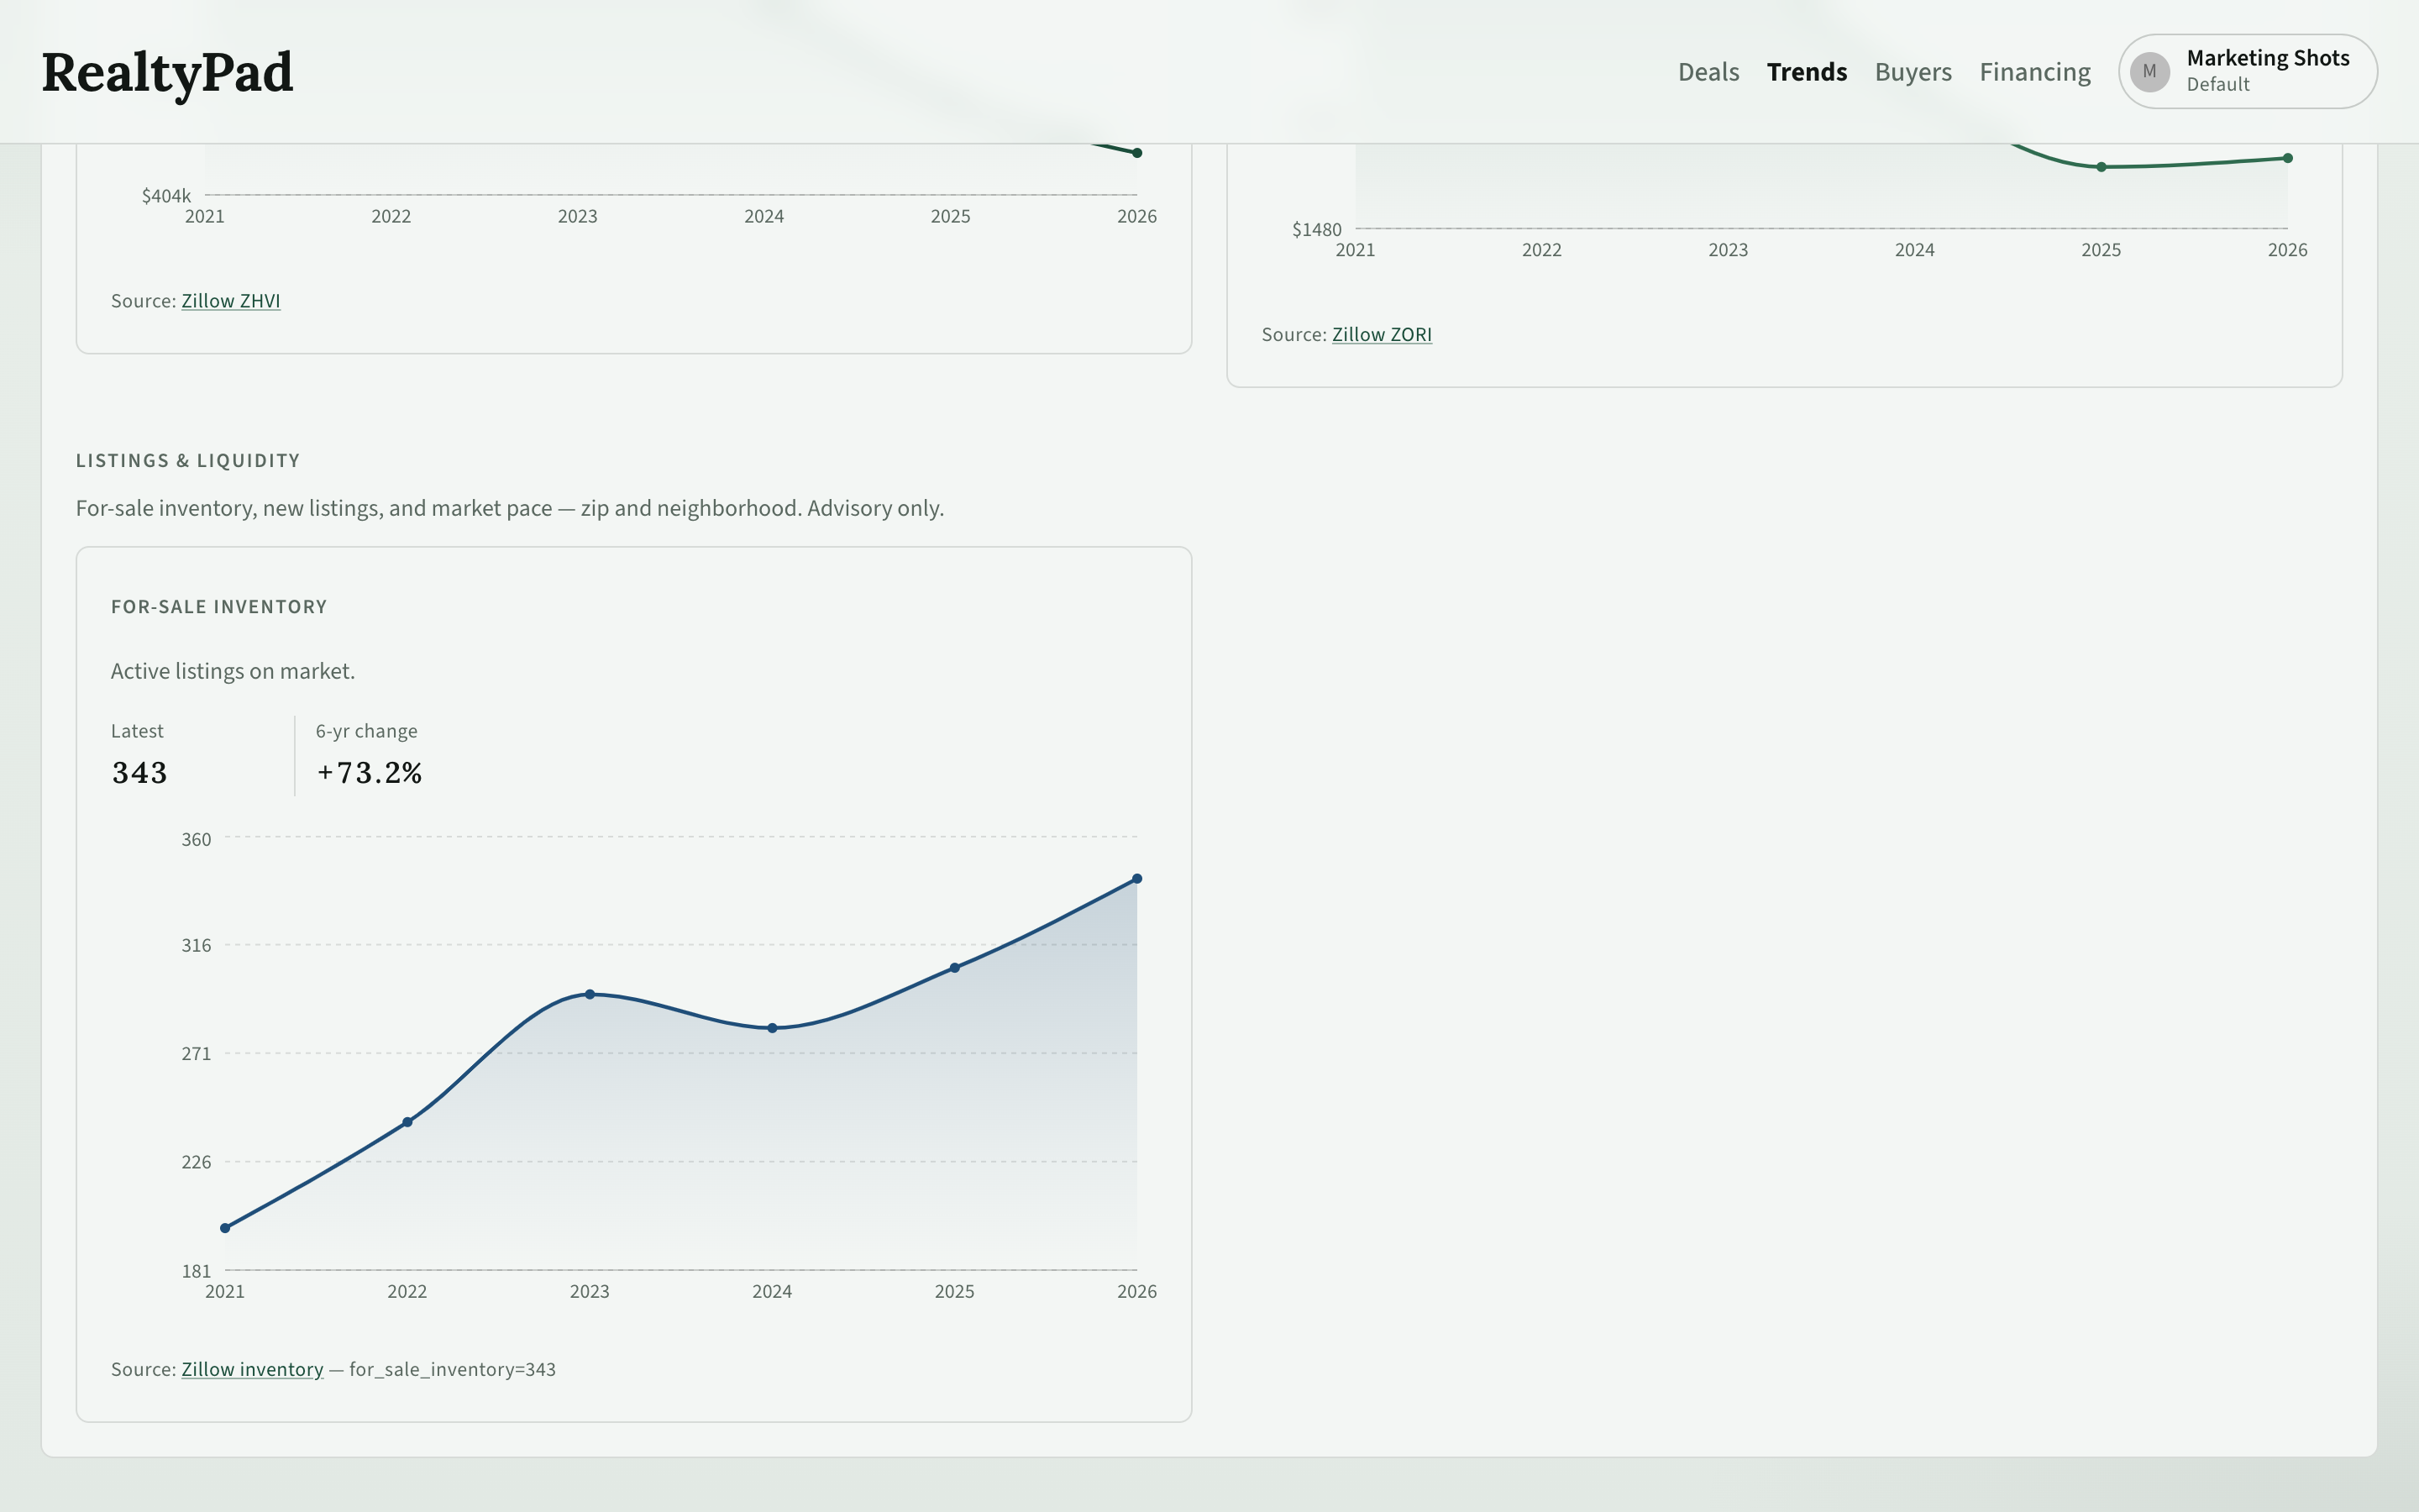Screen dimensions: 2419x1512
Task: Click the 2025 inventory data point
Action: coord(955,967)
